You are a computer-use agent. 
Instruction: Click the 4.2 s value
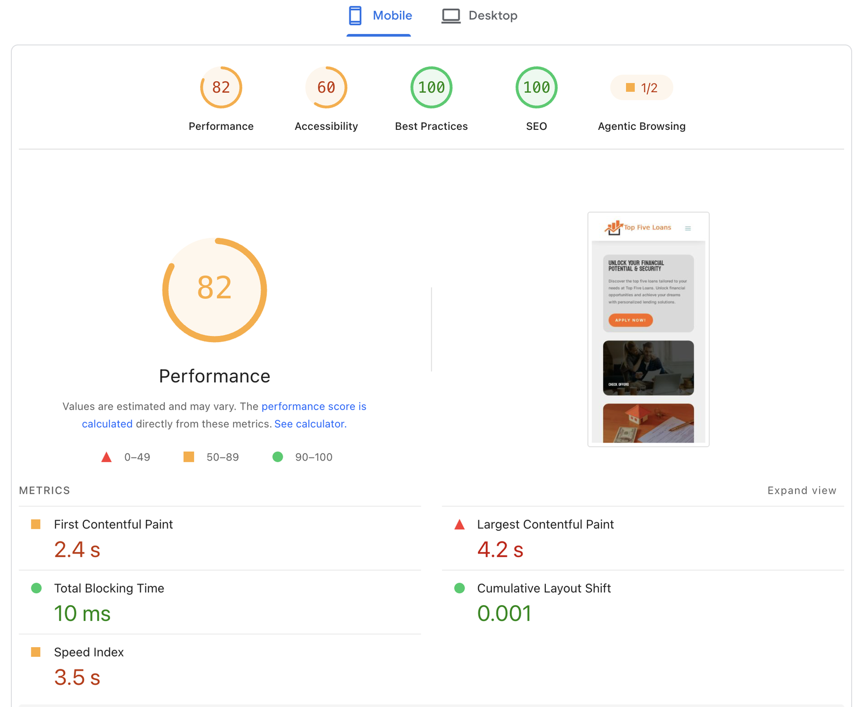pos(501,550)
